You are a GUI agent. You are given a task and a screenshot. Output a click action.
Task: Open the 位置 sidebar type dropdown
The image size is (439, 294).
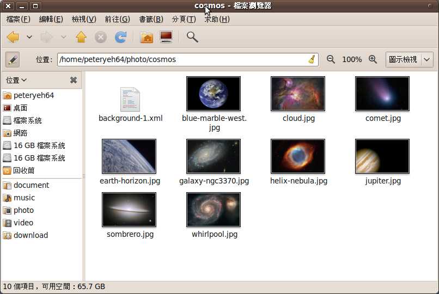(16, 80)
